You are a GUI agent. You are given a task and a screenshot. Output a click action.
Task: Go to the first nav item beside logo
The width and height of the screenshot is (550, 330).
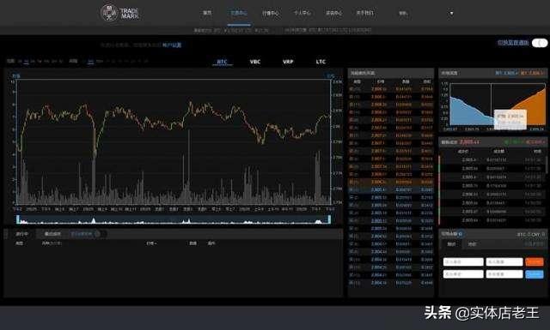[207, 13]
